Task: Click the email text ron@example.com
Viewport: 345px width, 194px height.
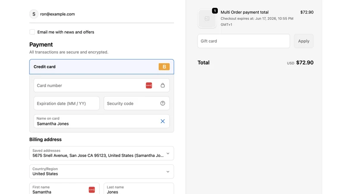Action: [x=57, y=14]
